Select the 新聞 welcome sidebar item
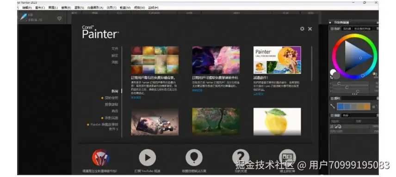Viewport: 396px width, 177px height. tap(115, 91)
